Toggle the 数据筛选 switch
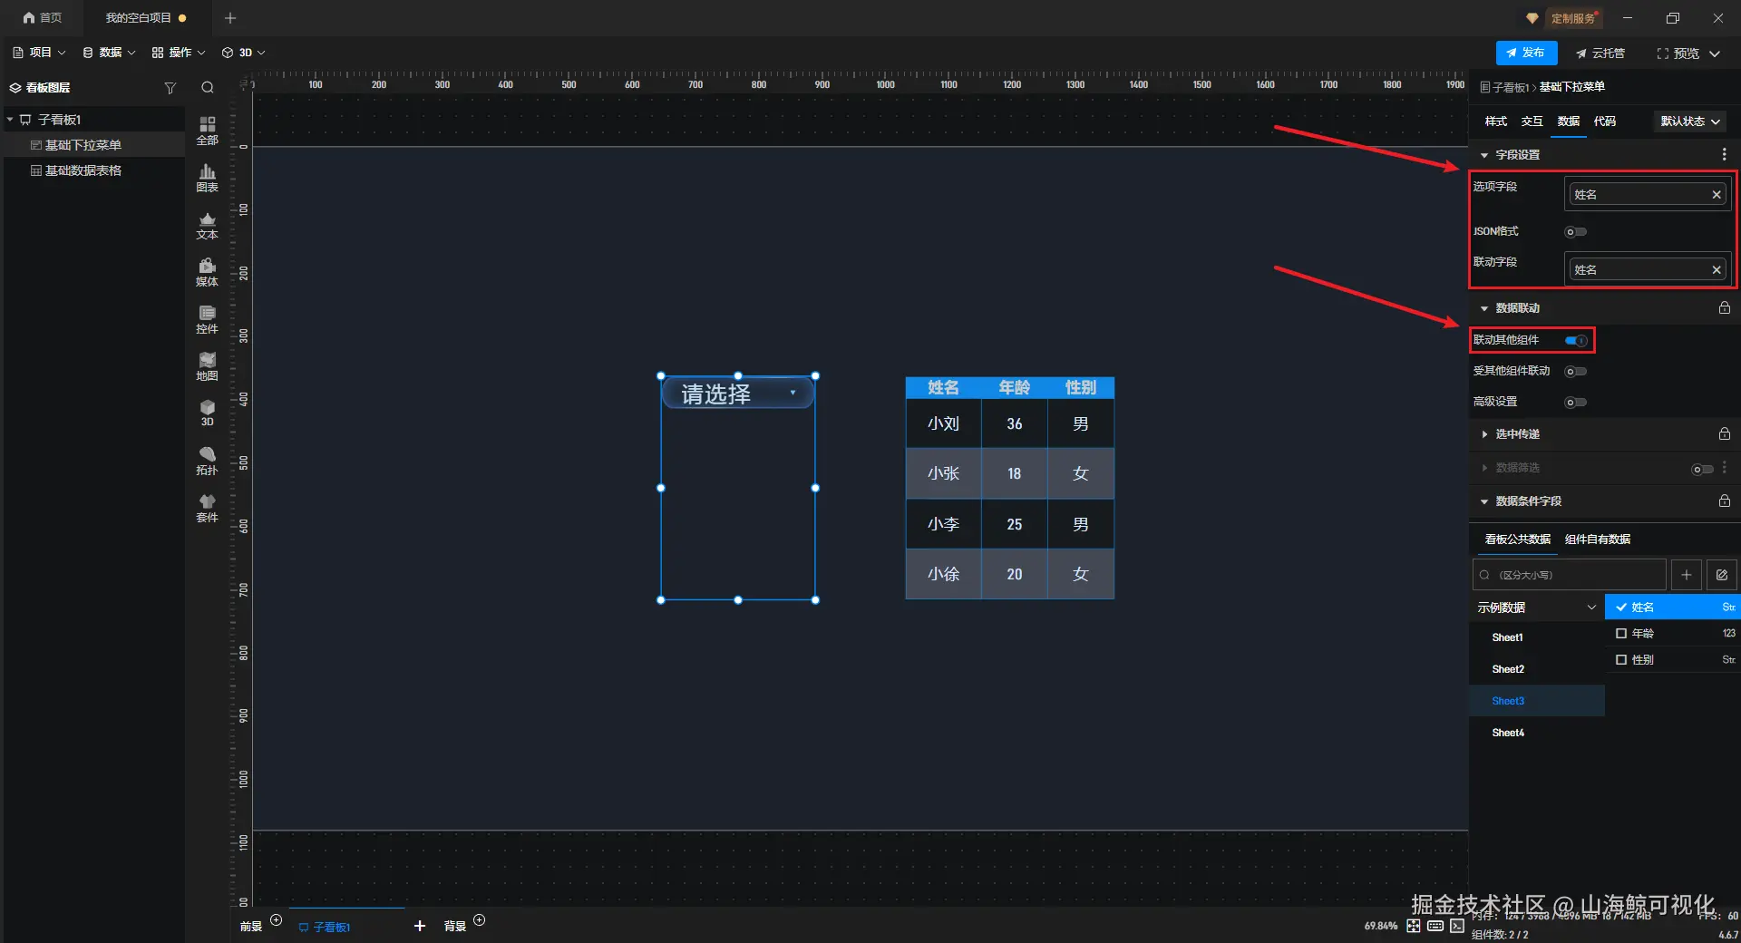 [1702, 469]
